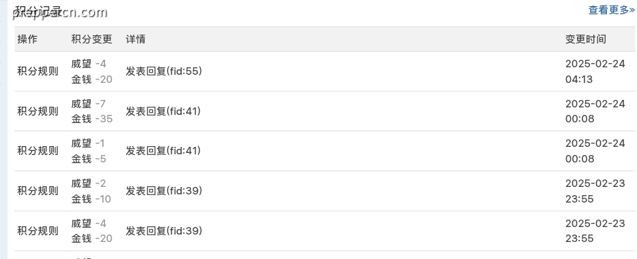The image size is (637, 259).
Task: Click 积分规则 in the fid:55 row
Action: coord(38,71)
